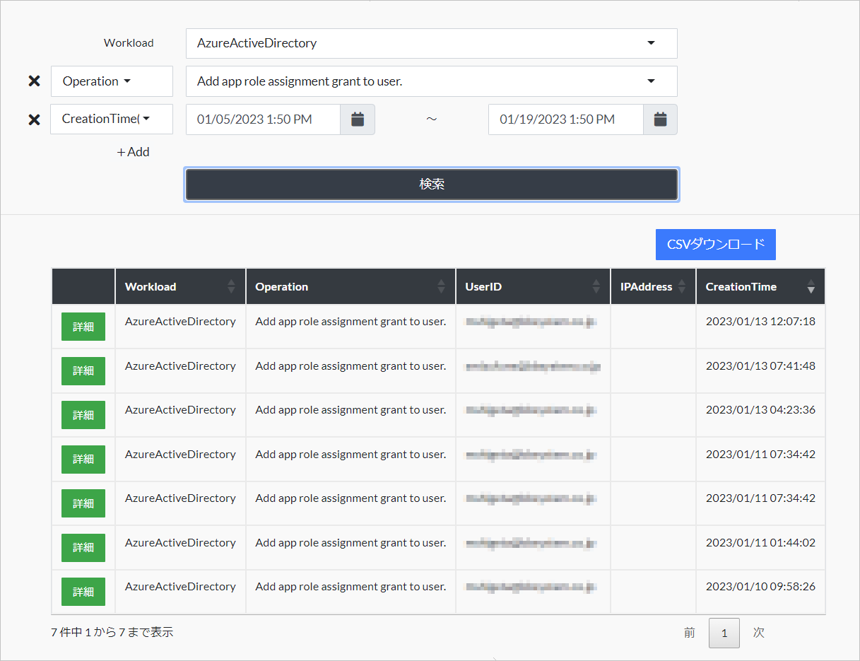Open 詳細 for the 2023/01/10 09:58:26 record
This screenshot has width=860, height=661.
click(x=83, y=592)
